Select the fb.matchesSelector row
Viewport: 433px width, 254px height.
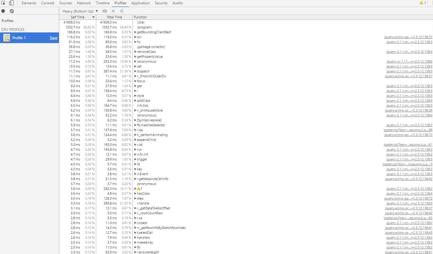point(246,125)
